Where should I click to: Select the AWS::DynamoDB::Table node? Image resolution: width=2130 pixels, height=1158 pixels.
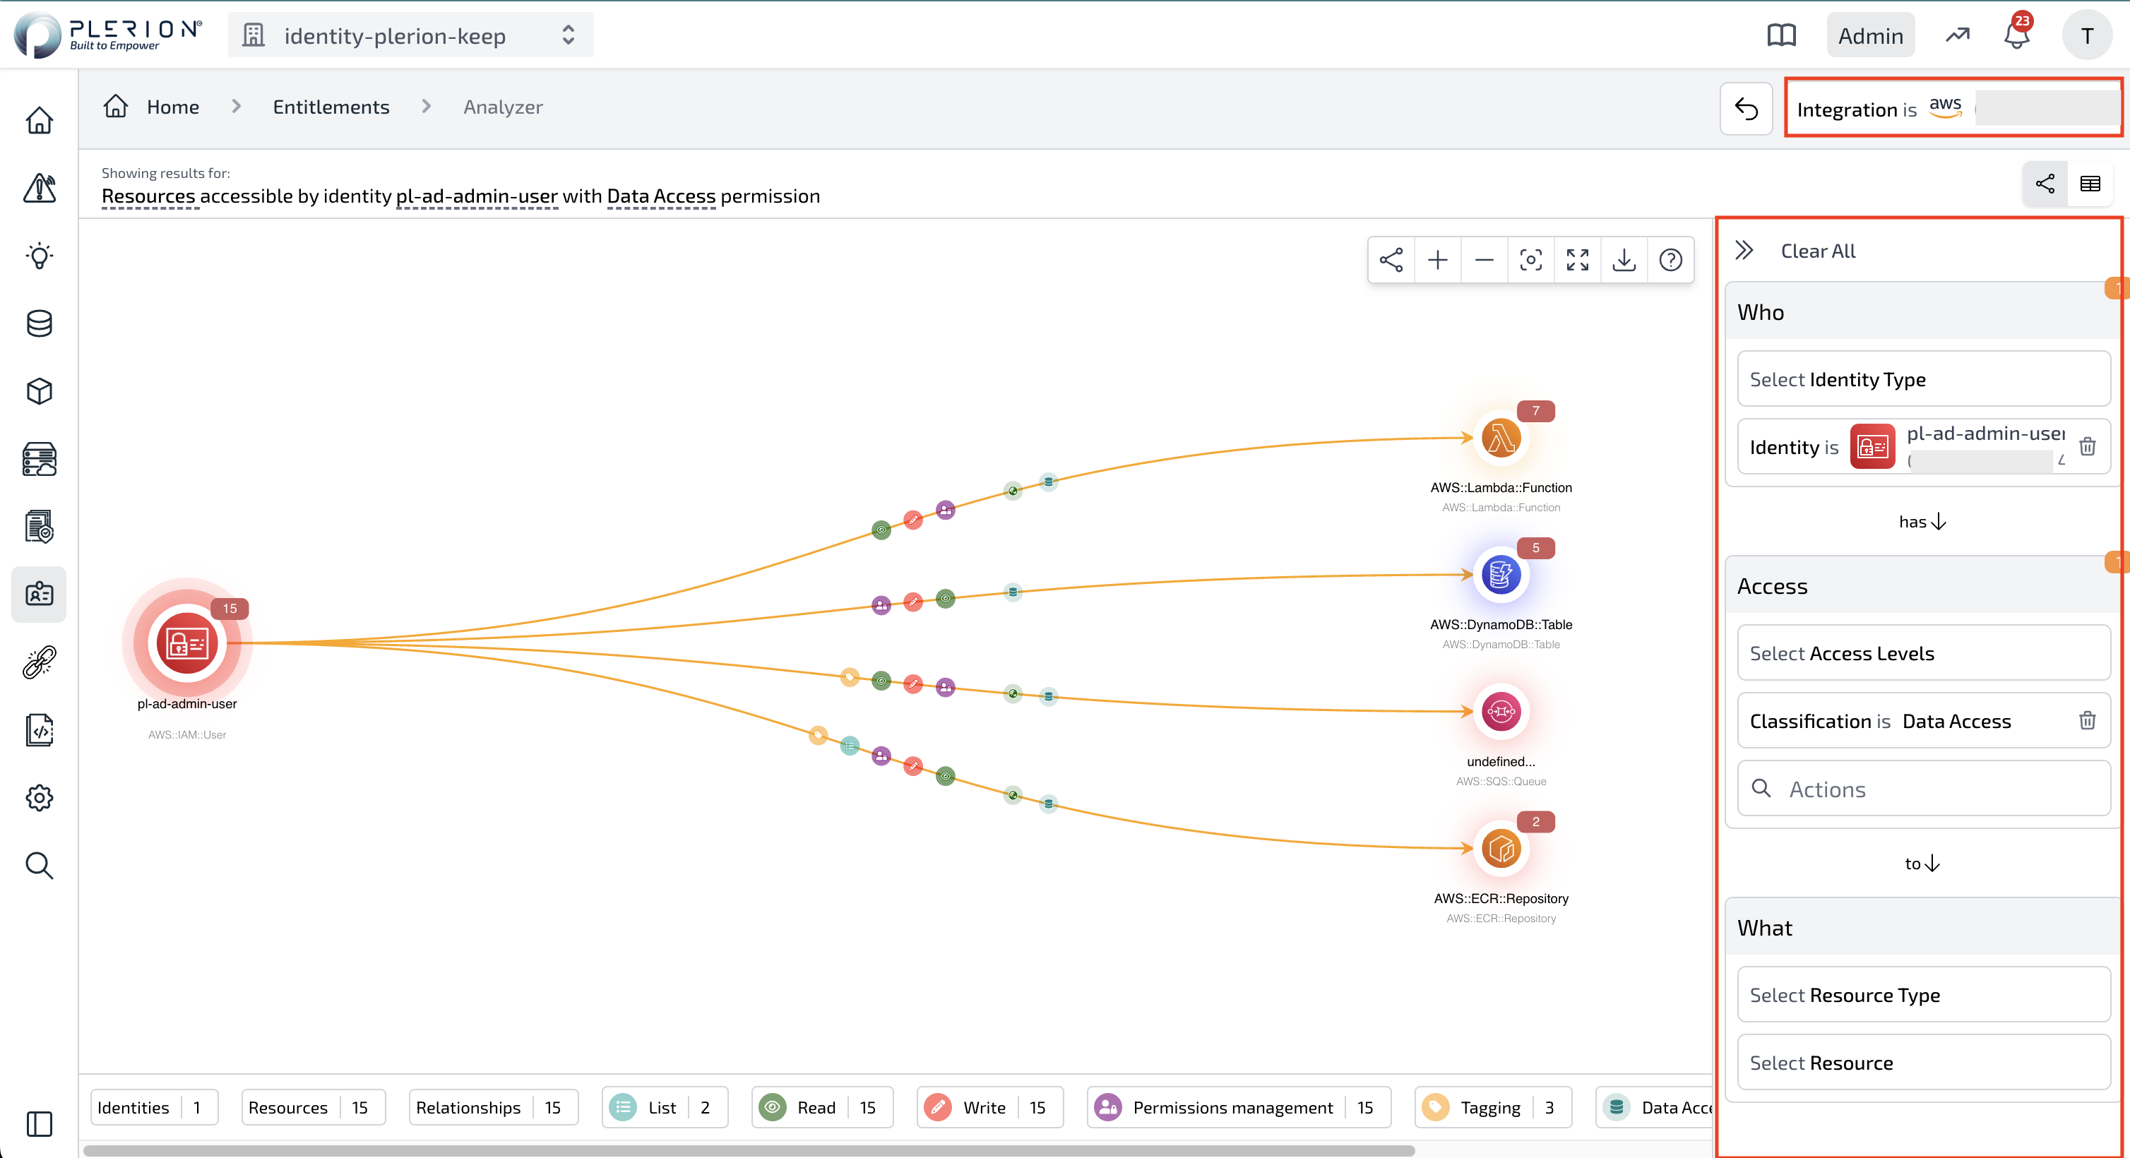tap(1501, 575)
